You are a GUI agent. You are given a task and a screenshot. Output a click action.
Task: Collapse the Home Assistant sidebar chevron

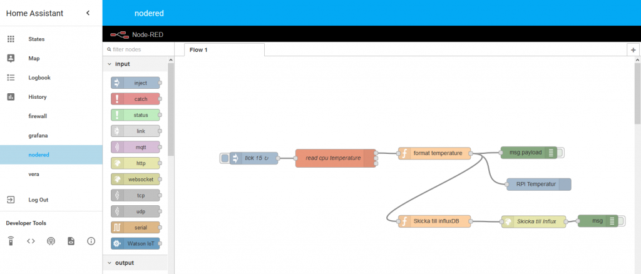pos(88,13)
